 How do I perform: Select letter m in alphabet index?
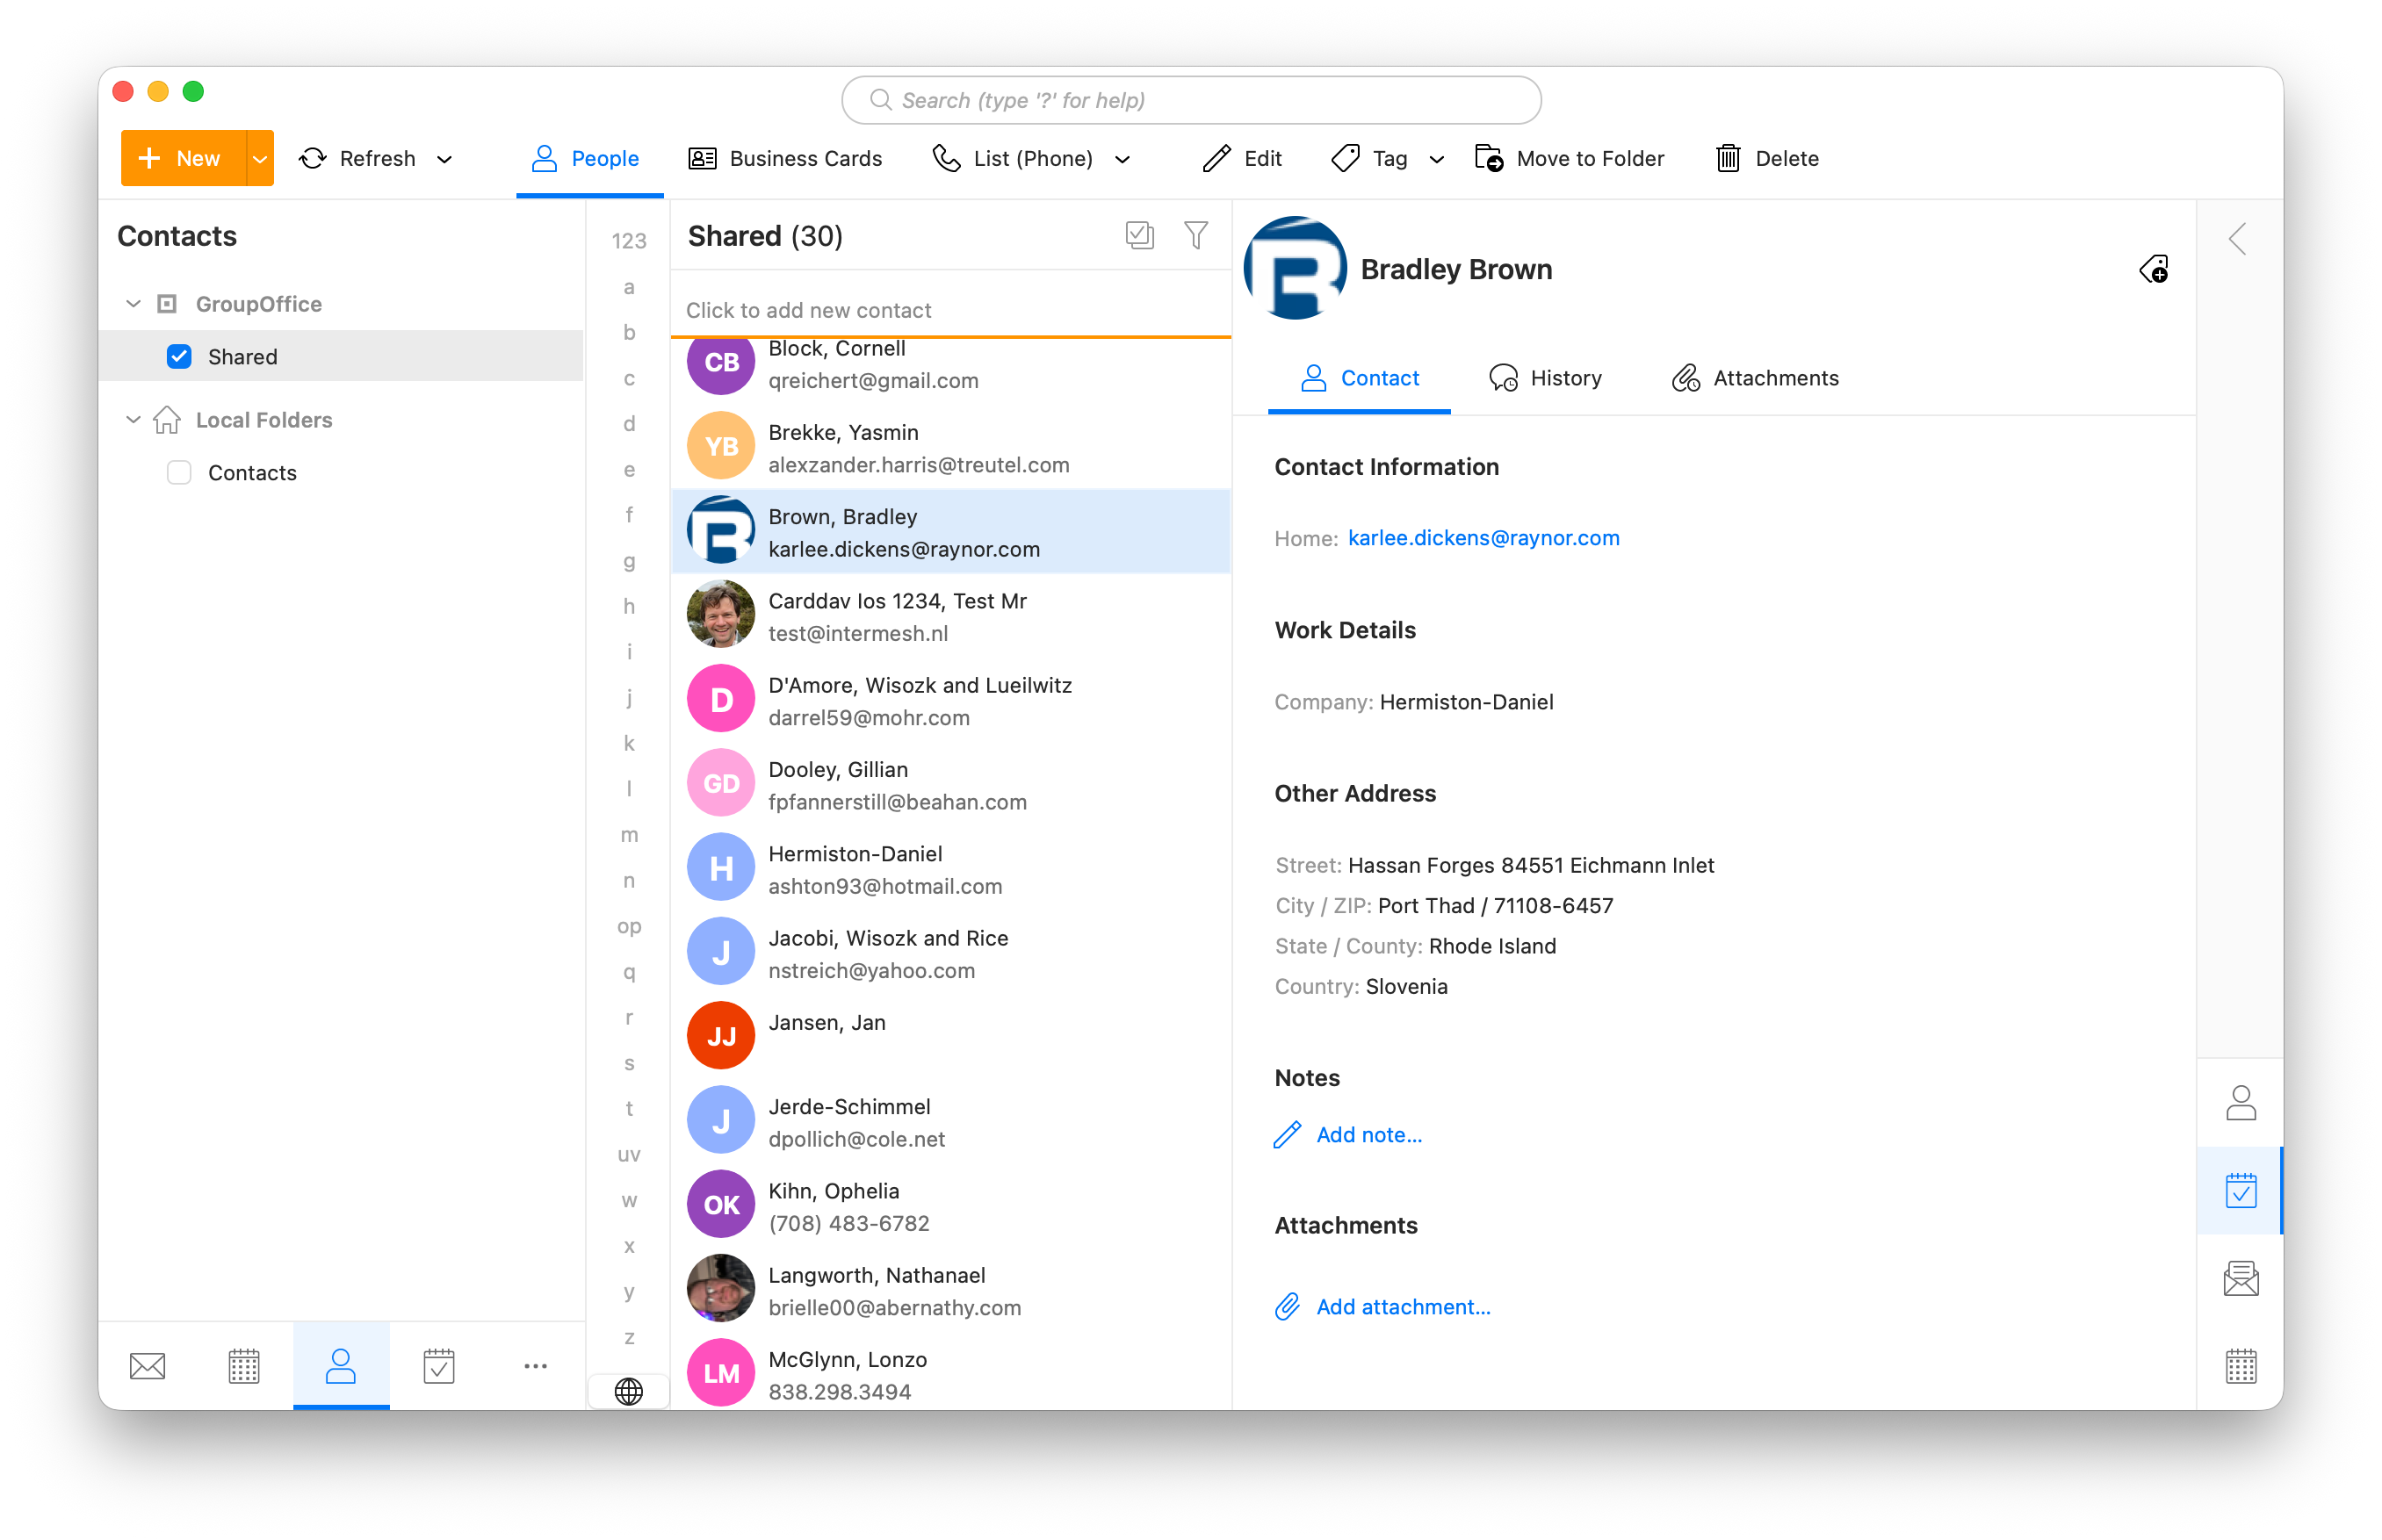pos(629,835)
